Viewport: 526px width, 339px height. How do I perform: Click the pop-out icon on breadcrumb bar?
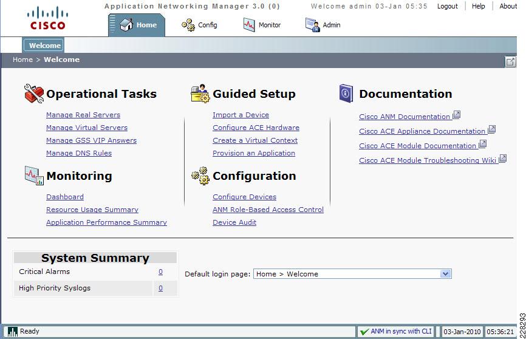[x=510, y=62]
